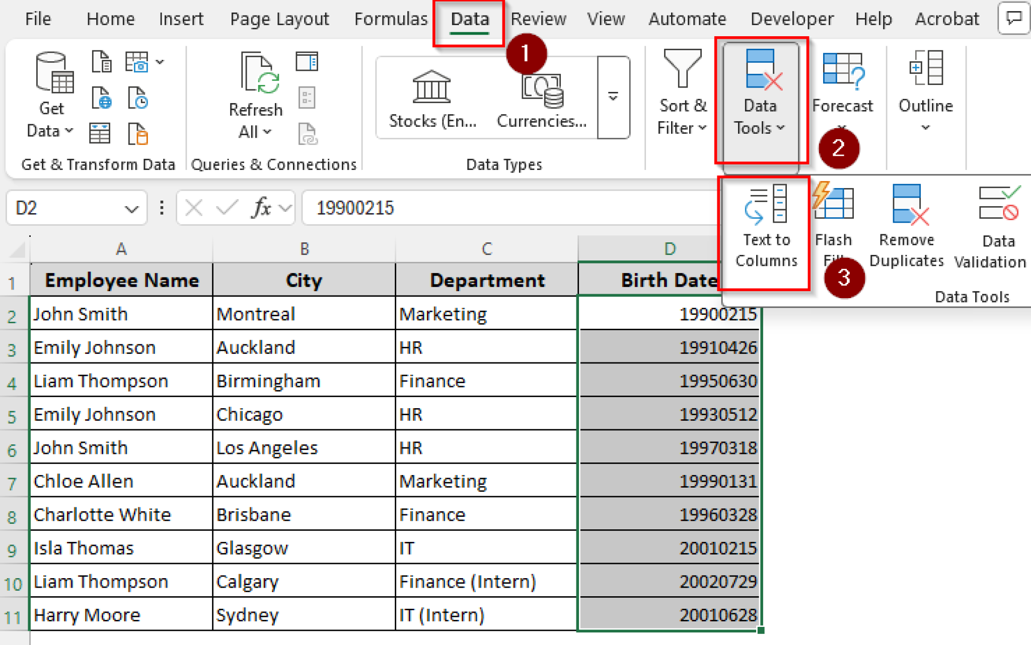Switch to the Home ribbon tab
Viewport: 1031px width, 645px height.
tap(110, 19)
